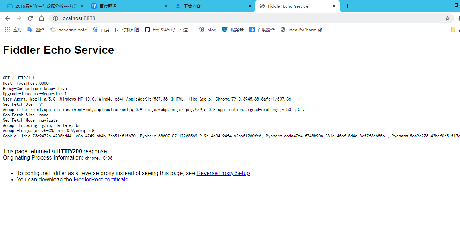Download the FiddlerRoot certificate link
460x239 pixels.
(101, 179)
